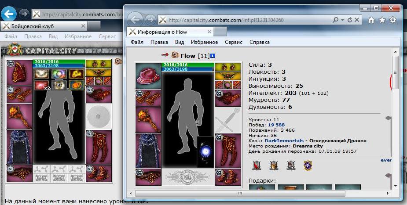Image resolution: width=407 pixels, height=205 pixels.
Task: Click the gloves slot in Flow info window
Action: tap(228, 98)
